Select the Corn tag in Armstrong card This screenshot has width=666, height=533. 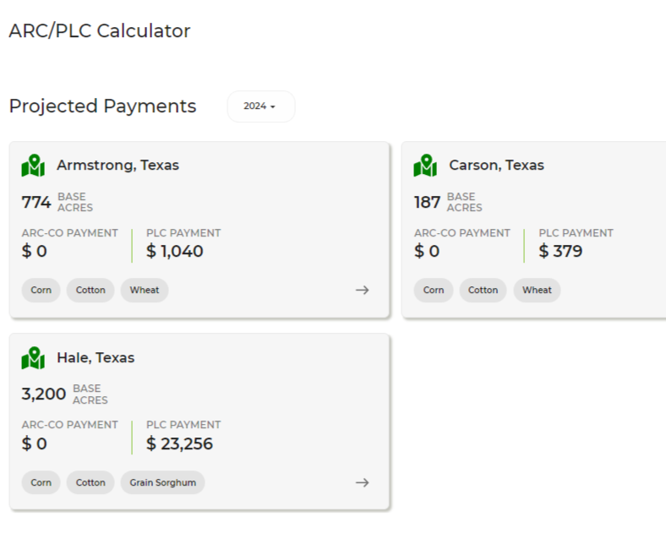tap(41, 290)
